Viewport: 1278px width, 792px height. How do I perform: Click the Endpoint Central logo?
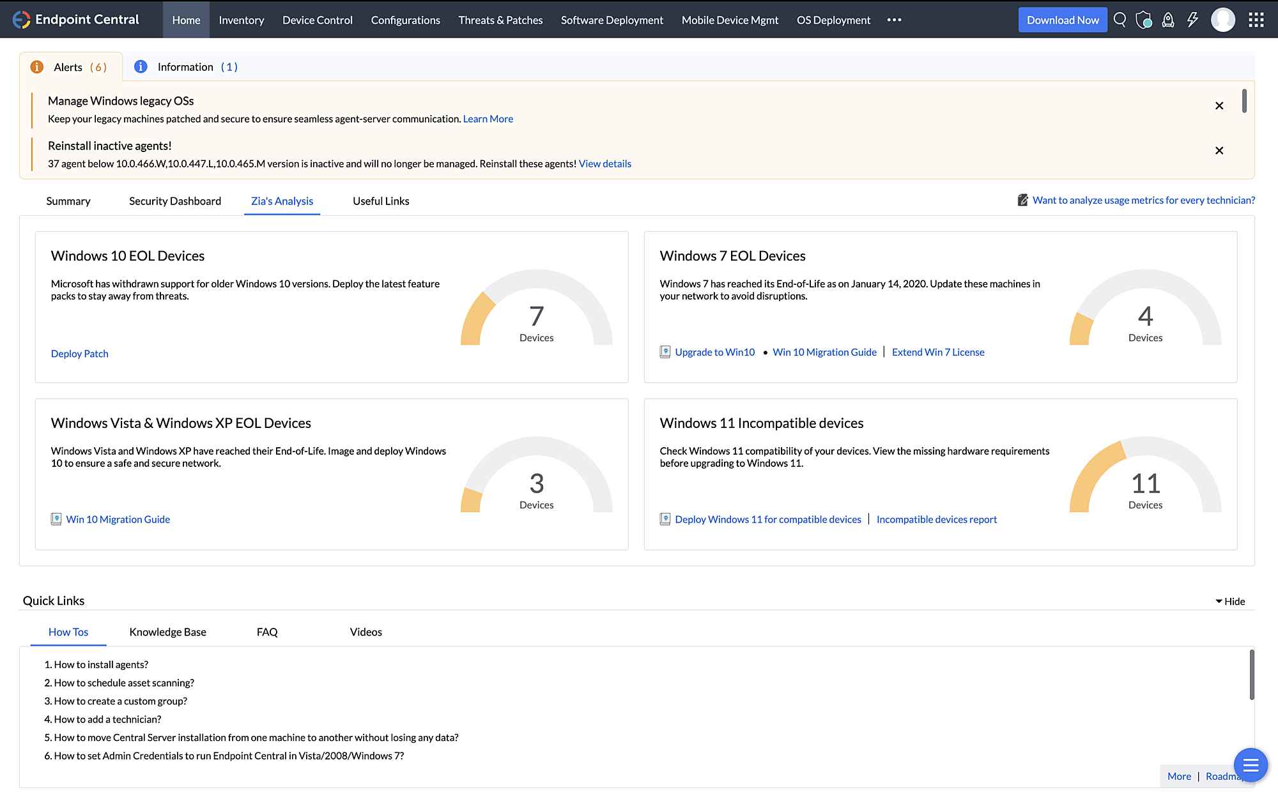[x=76, y=20]
